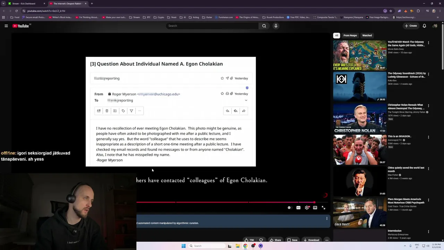Open the Food bookmarks folder
444x250 pixels.
click(15, 17)
